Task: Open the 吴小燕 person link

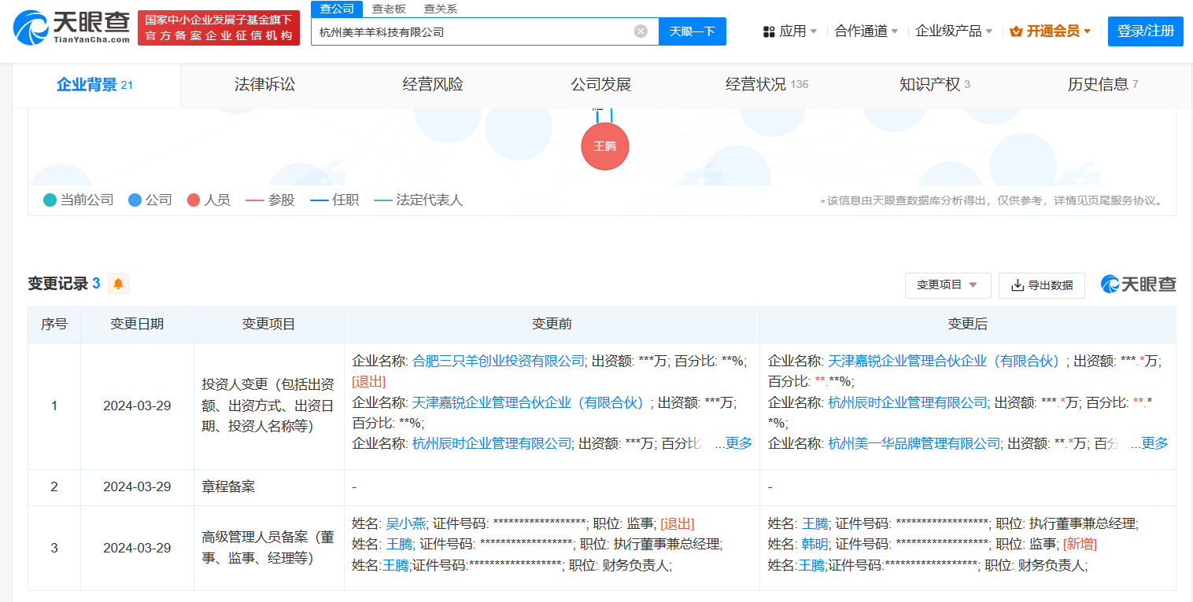Action: coord(406,523)
